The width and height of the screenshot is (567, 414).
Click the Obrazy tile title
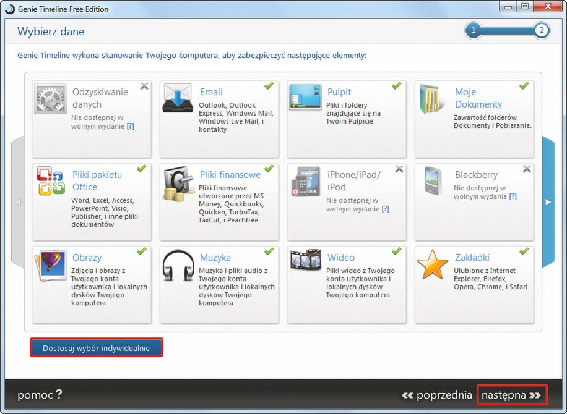[87, 258]
